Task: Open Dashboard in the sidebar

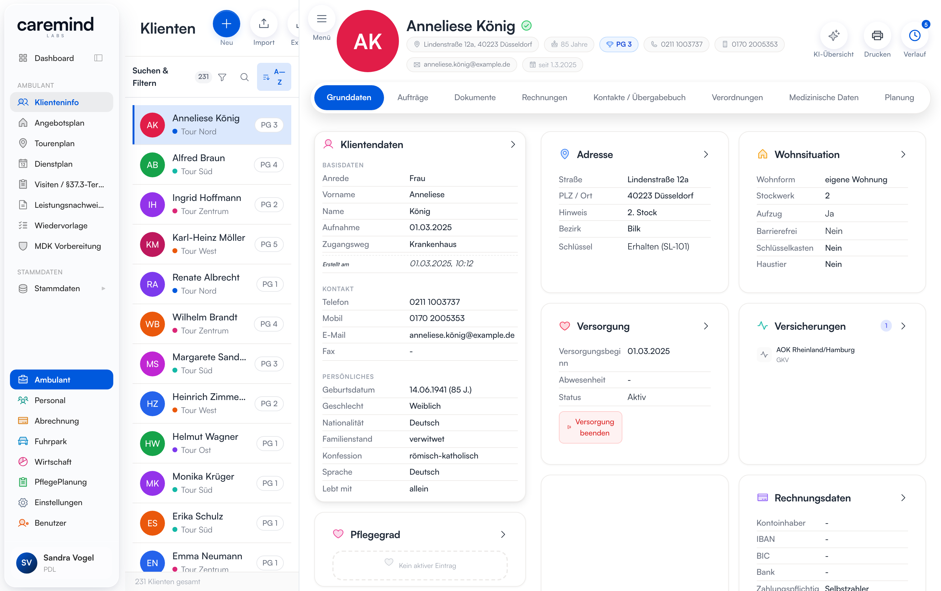Action: (54, 58)
